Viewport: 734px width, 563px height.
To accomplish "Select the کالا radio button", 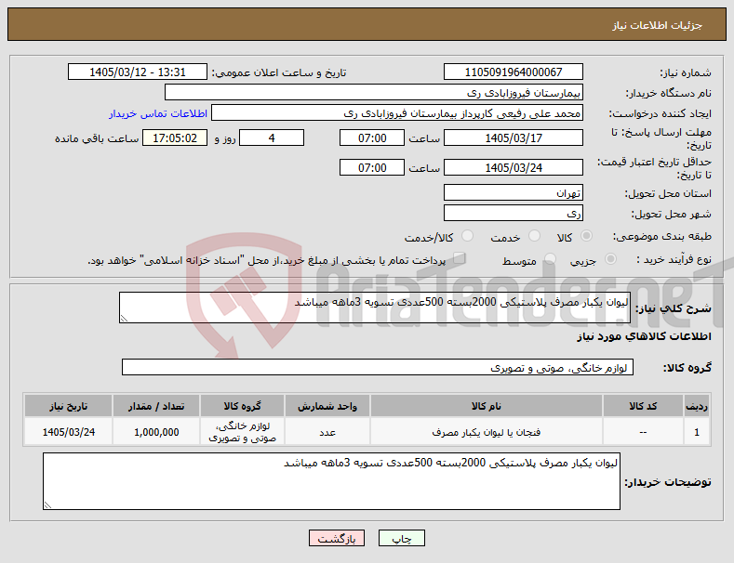I will (586, 236).
